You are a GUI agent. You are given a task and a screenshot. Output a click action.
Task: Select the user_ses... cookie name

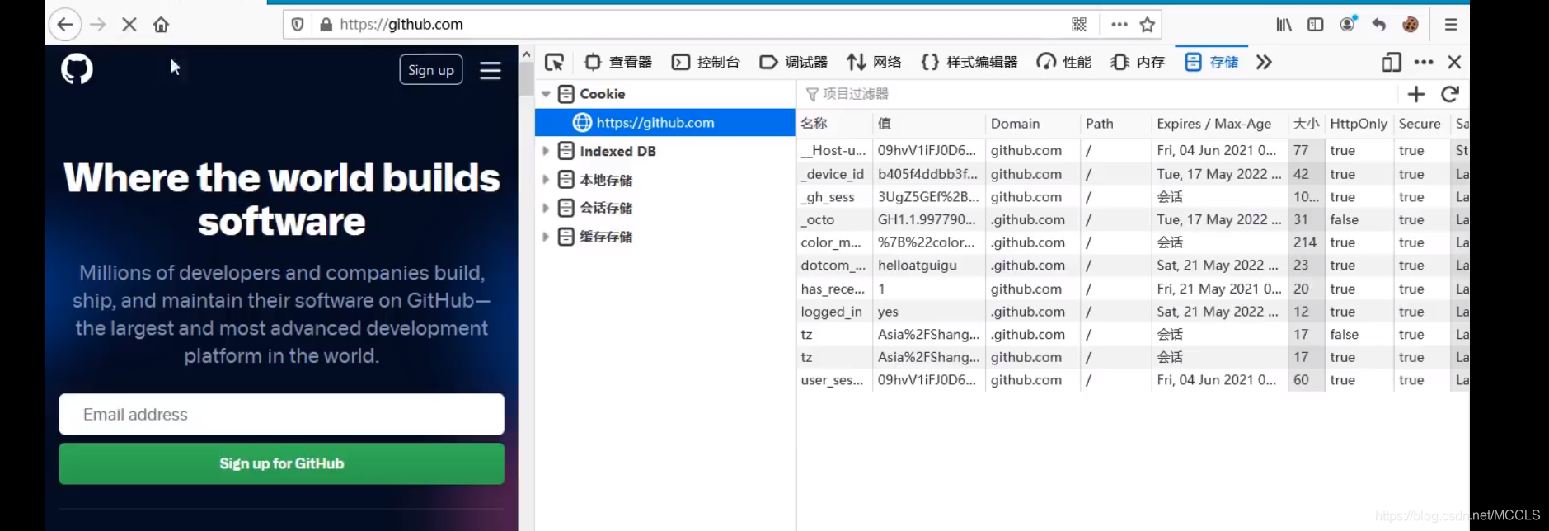832,380
